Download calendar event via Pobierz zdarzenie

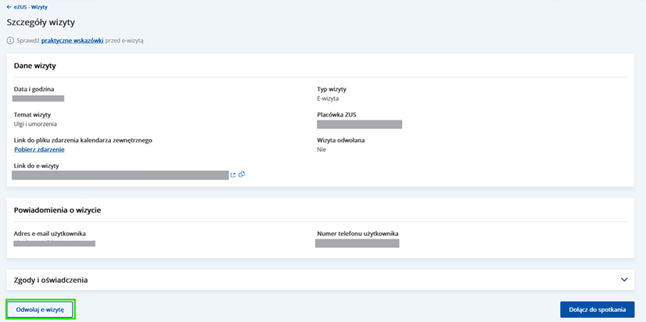[x=39, y=149]
